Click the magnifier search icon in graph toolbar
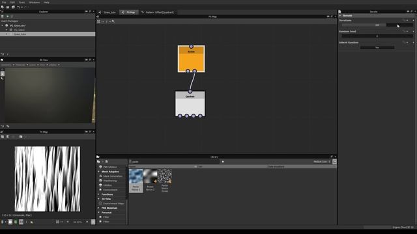Viewport: 417px width, 234px height. click(113, 21)
